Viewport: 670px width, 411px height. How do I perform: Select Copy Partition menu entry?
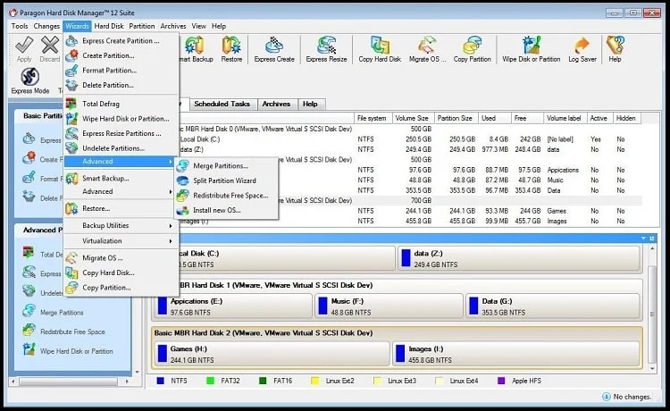click(121, 288)
